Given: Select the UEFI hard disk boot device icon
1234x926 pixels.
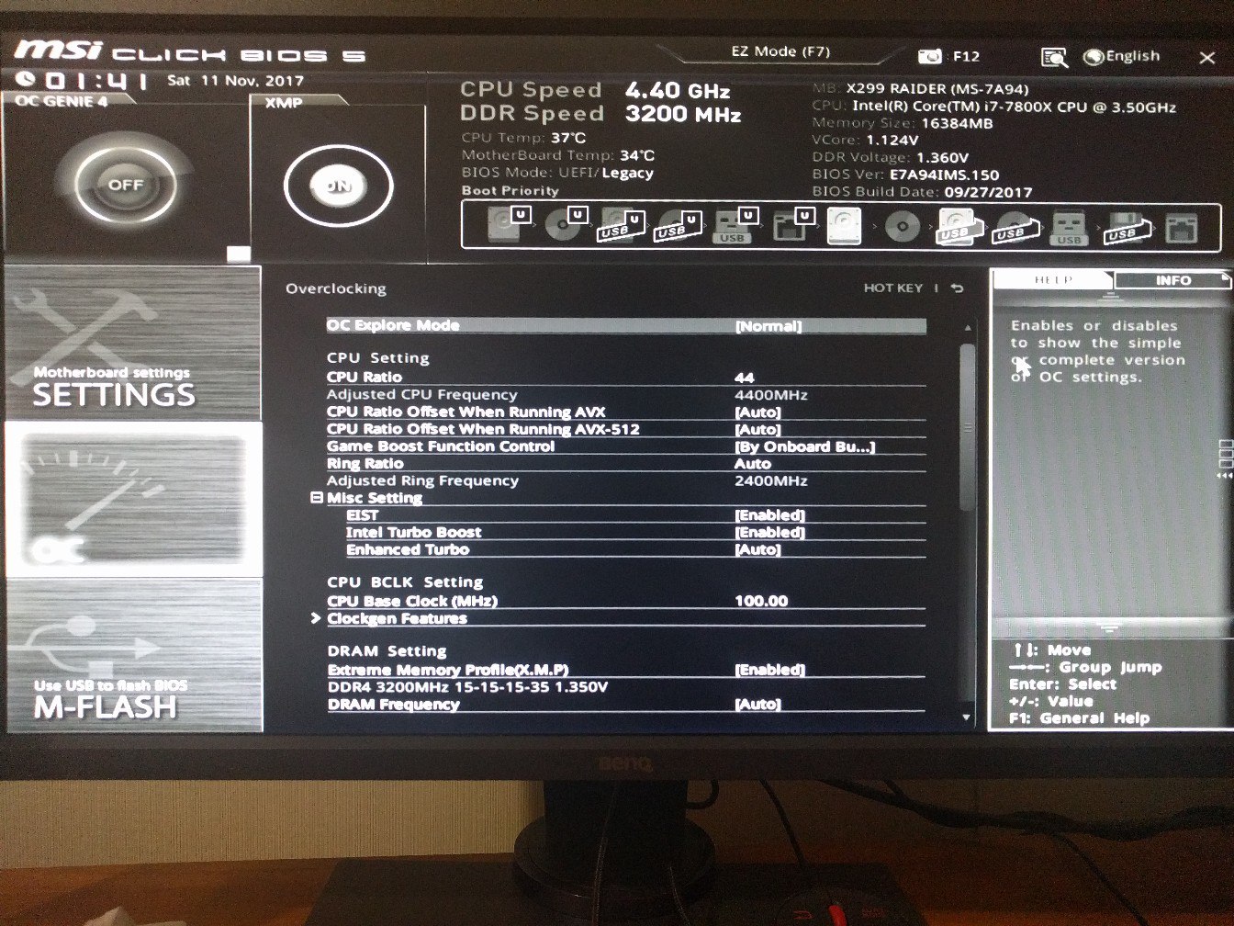Looking at the screenshot, I should [x=510, y=224].
